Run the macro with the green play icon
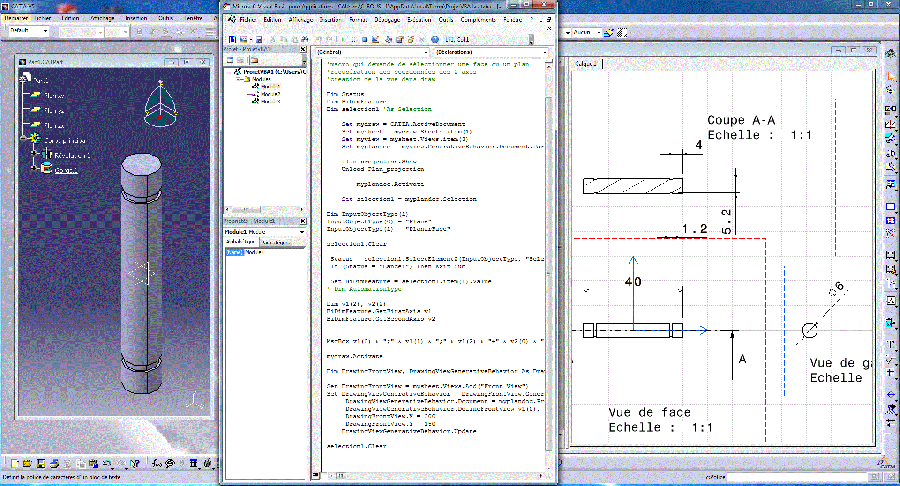The image size is (900, 486). [x=343, y=40]
